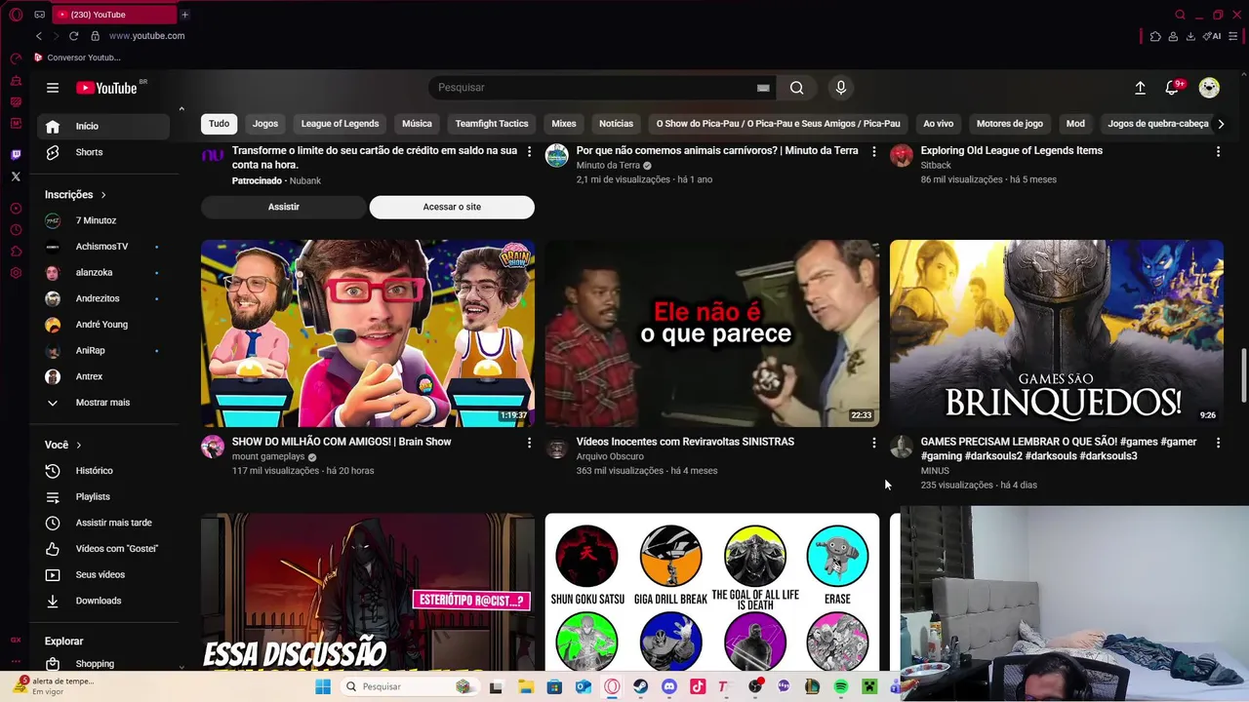Open Playlists in sidebar
This screenshot has height=702, width=1249.
103,497
